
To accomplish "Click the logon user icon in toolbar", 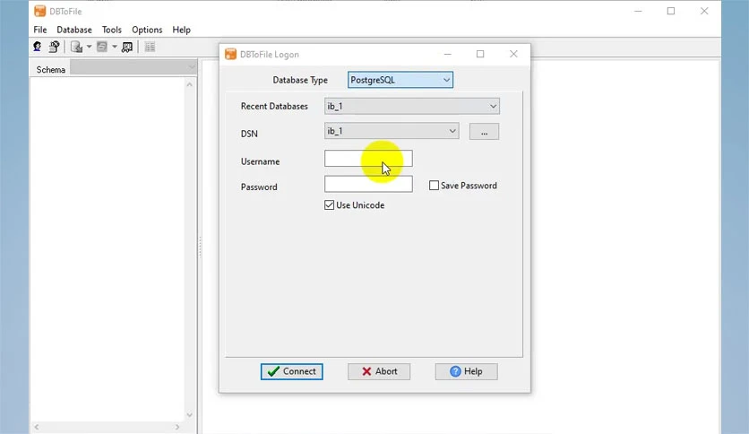I will (x=38, y=47).
